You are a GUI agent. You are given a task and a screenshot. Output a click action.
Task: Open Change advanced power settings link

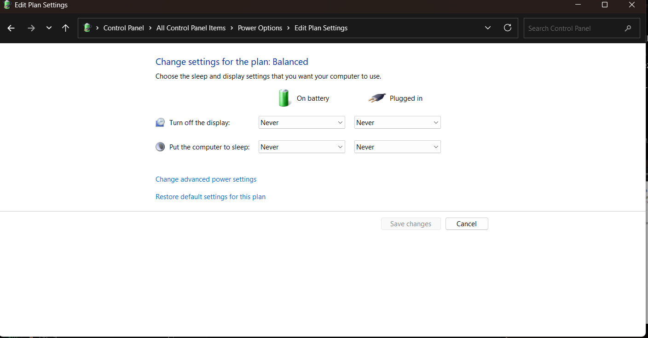pyautogui.click(x=206, y=179)
